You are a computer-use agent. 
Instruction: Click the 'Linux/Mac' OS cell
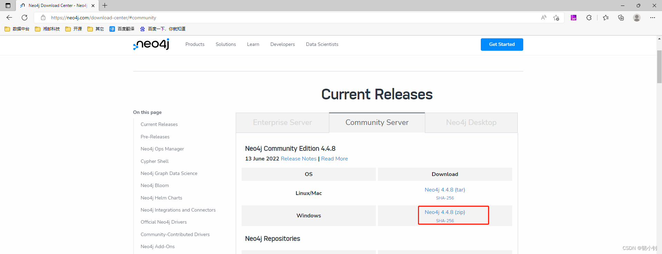[x=309, y=193]
